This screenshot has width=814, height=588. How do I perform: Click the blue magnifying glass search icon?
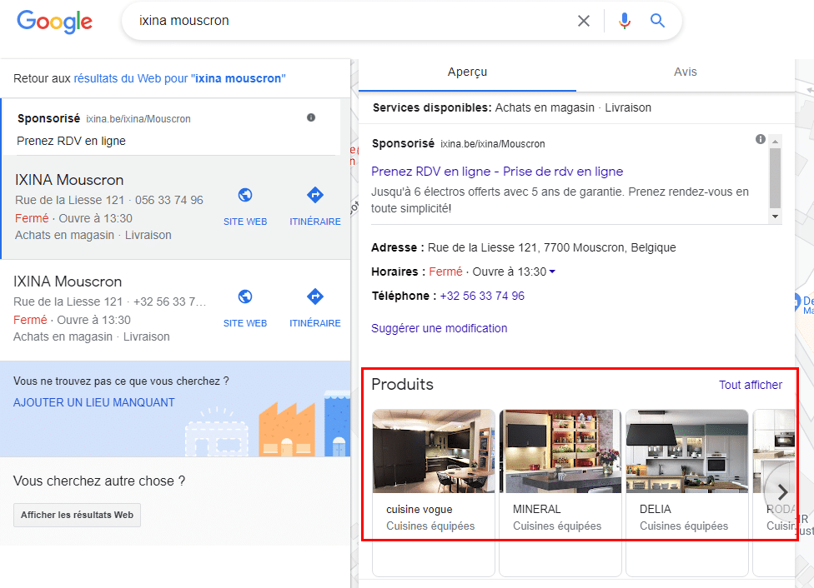[x=658, y=21]
